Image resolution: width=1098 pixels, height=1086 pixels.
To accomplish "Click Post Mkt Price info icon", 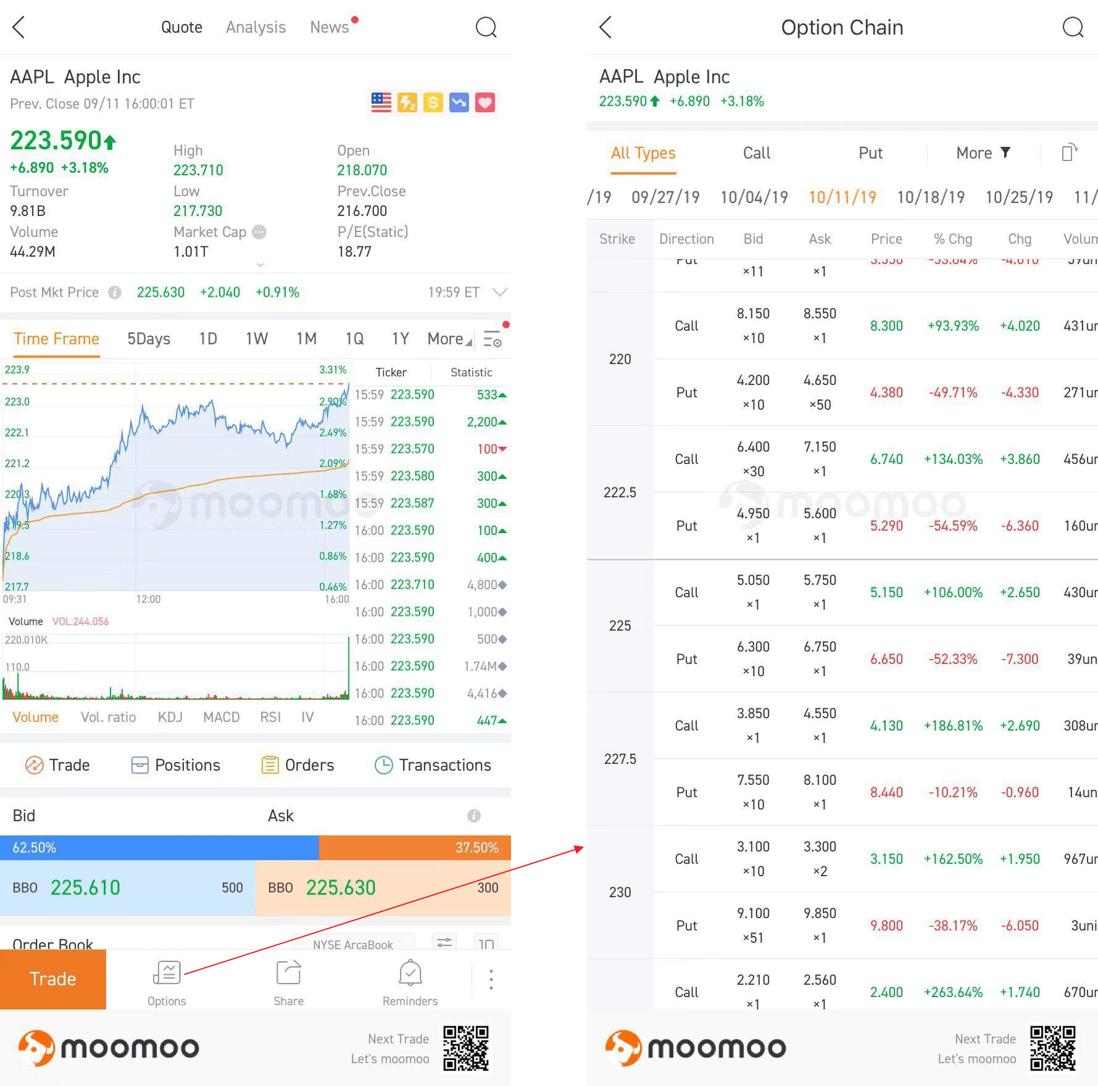I will [x=115, y=292].
